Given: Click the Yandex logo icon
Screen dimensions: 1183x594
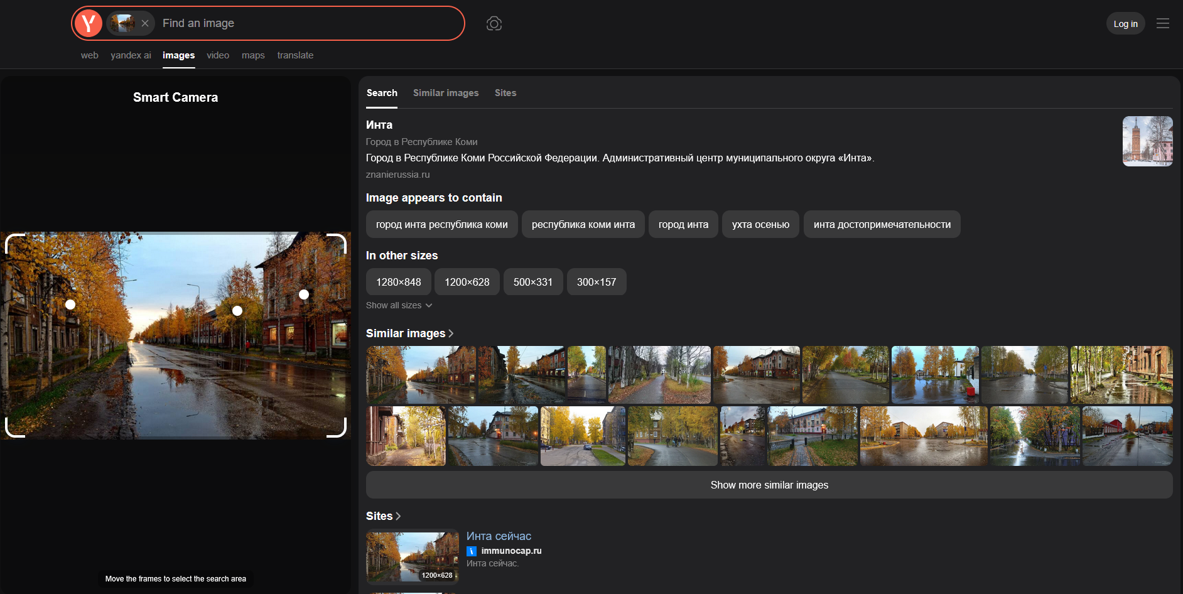Looking at the screenshot, I should click(x=89, y=23).
